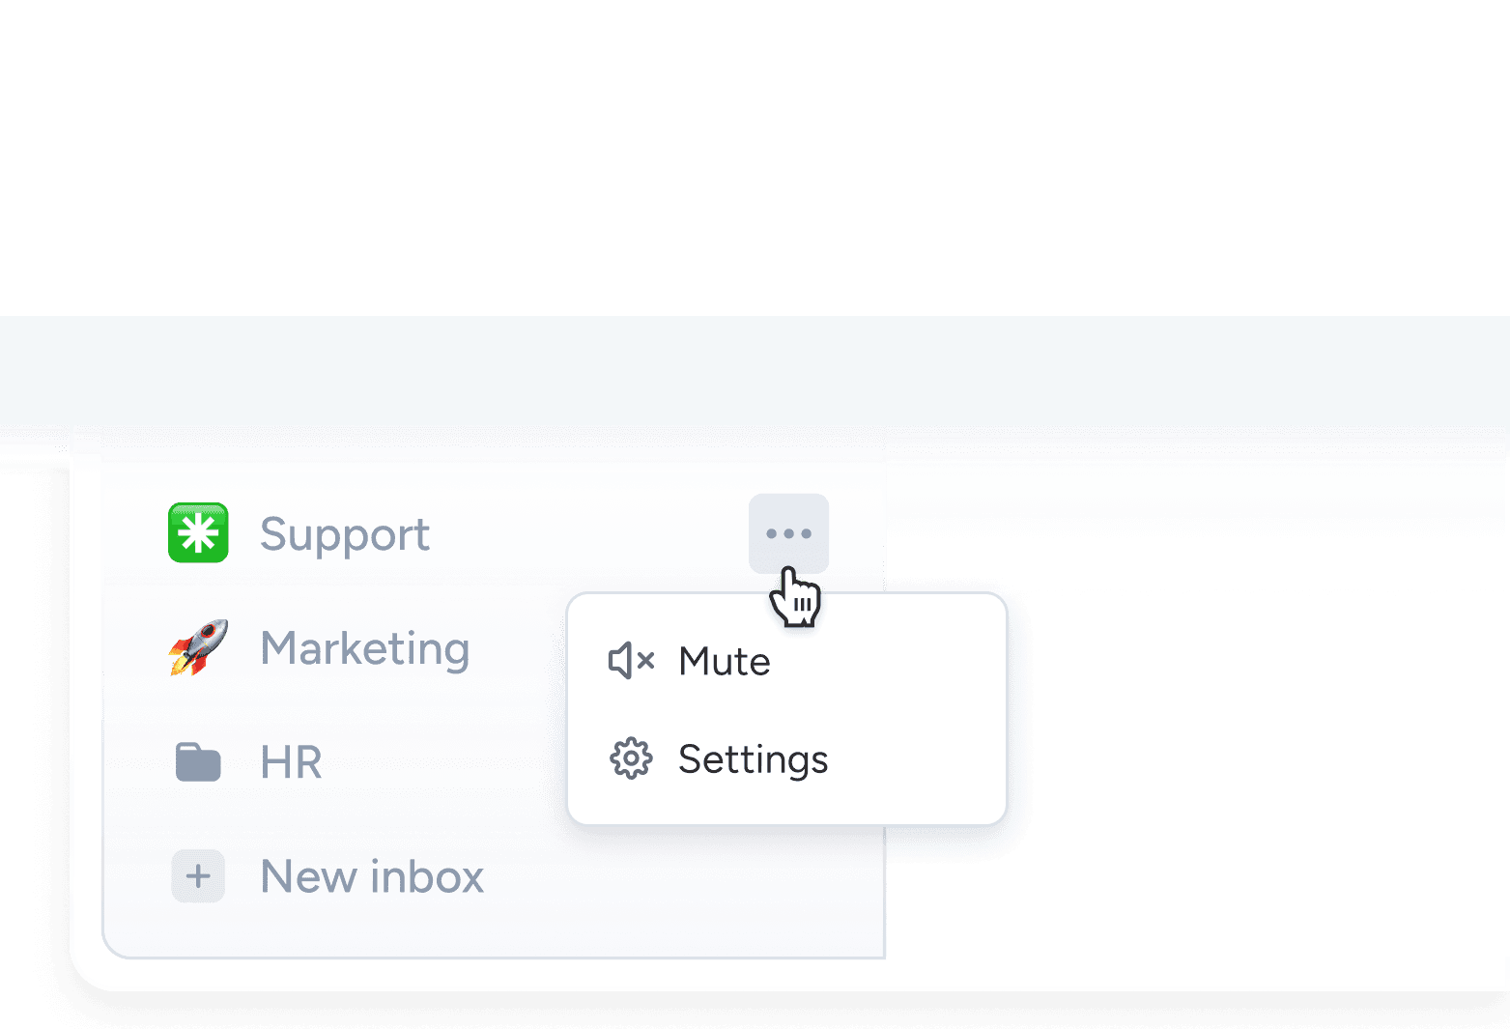The width and height of the screenshot is (1510, 1029).
Task: Click the rocket icon beside Marketing
Action: pos(198,647)
